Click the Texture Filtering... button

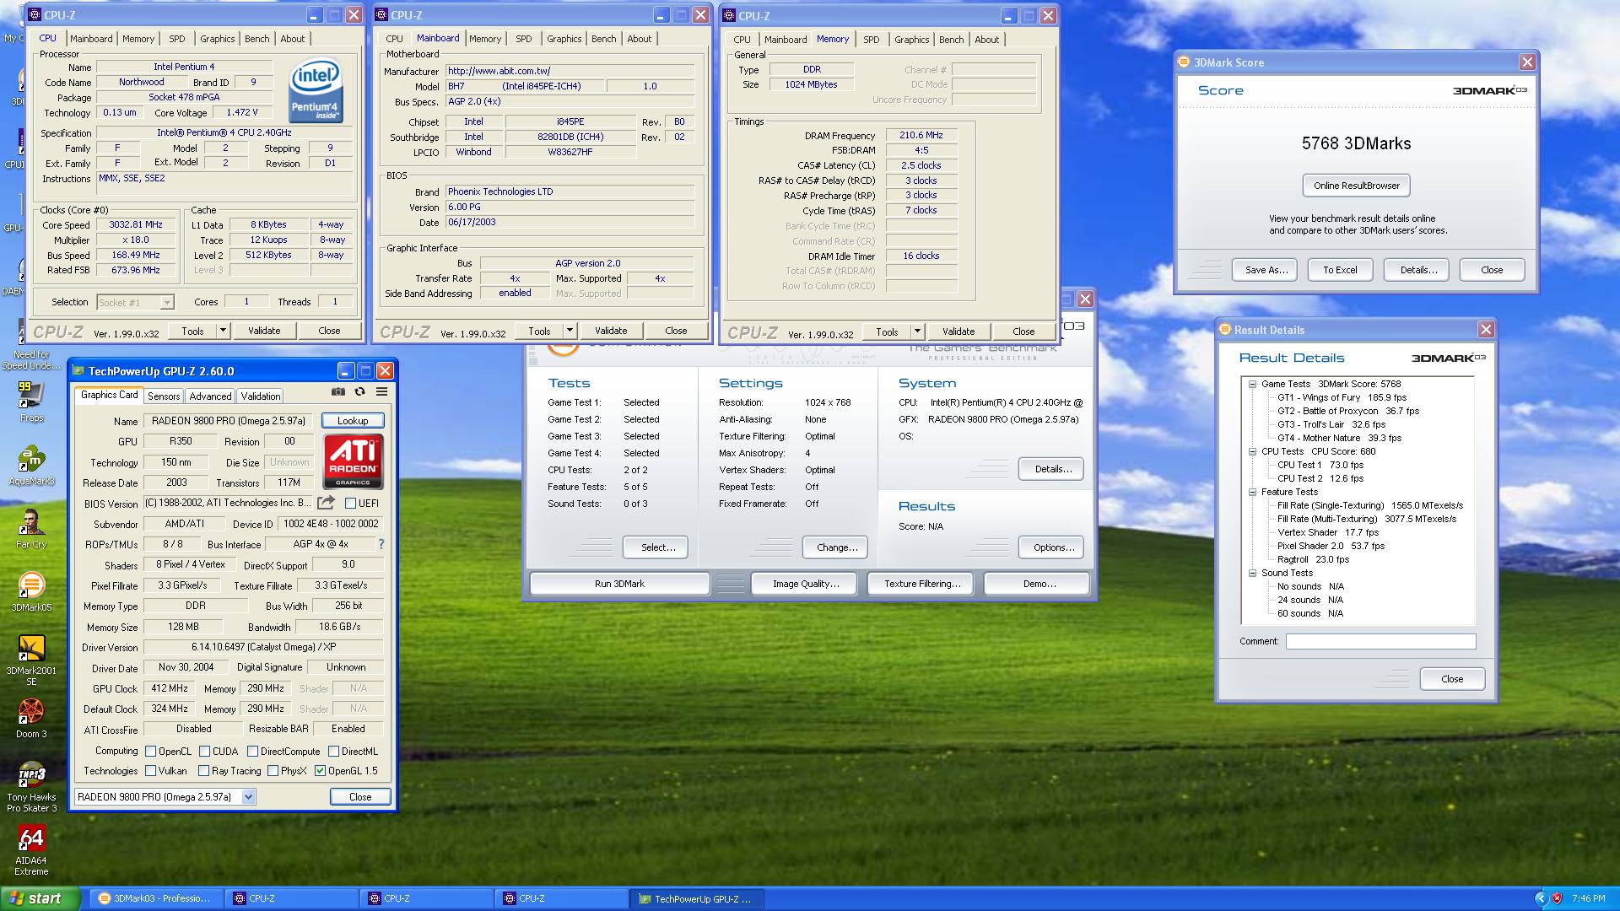click(x=922, y=584)
